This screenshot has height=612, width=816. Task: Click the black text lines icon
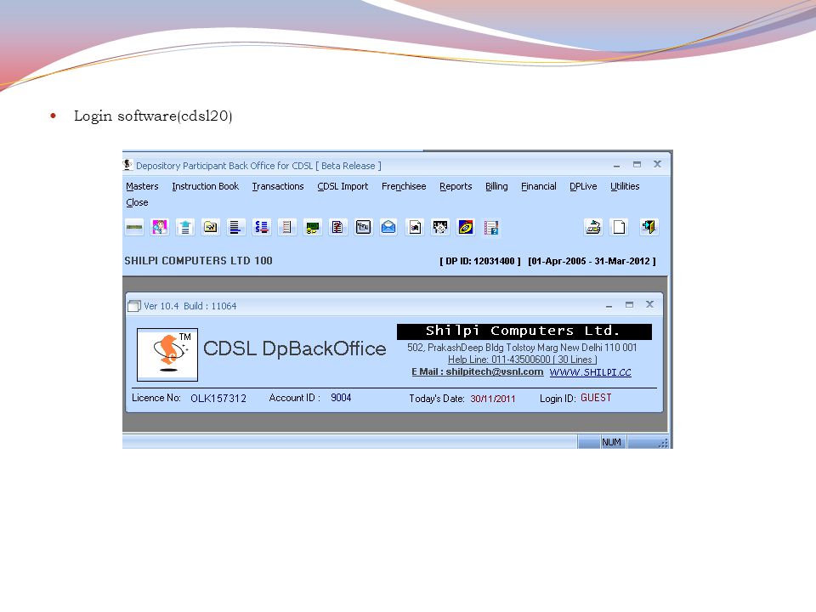point(235,228)
